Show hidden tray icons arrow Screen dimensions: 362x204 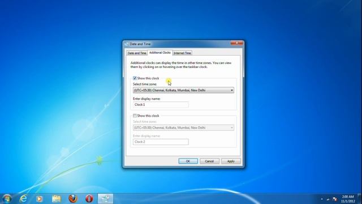pyautogui.click(x=322, y=199)
